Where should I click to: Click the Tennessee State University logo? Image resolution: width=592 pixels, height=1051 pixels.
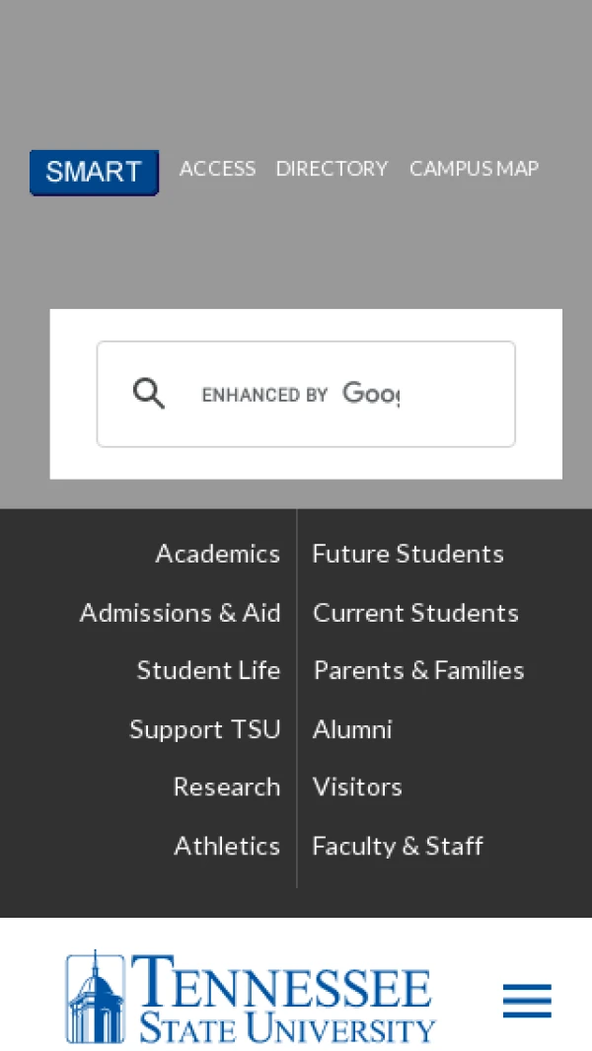tap(251, 998)
